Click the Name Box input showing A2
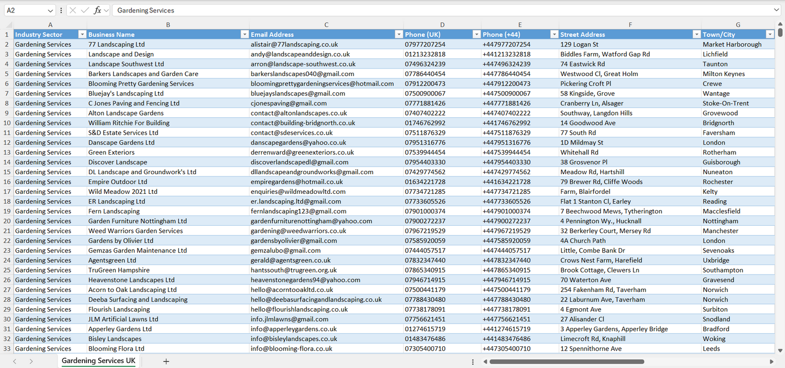Screen dimensions: 785x368 point(26,10)
